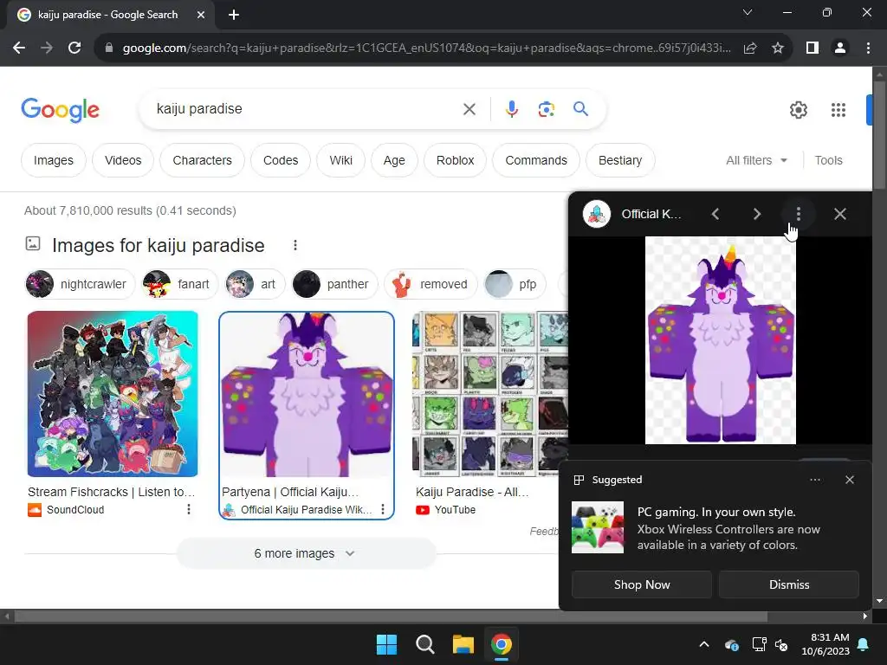Open the Partyena image thumbnail
The width and height of the screenshot is (887, 665).
(307, 394)
